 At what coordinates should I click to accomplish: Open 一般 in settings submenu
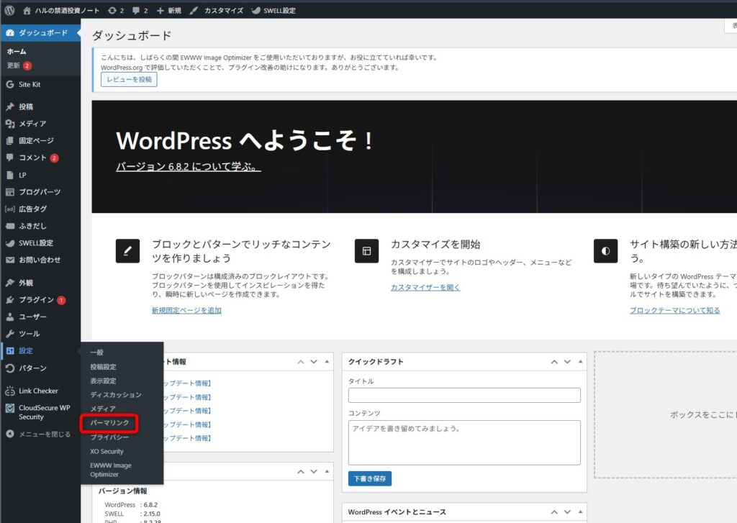point(97,353)
